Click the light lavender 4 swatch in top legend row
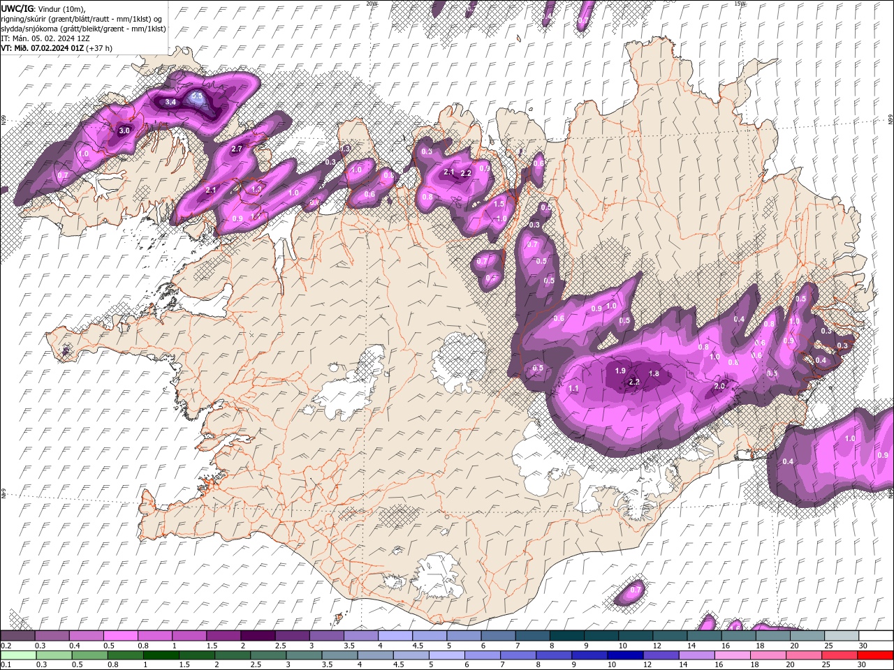Viewport: 894px width, 670px height. (x=395, y=636)
